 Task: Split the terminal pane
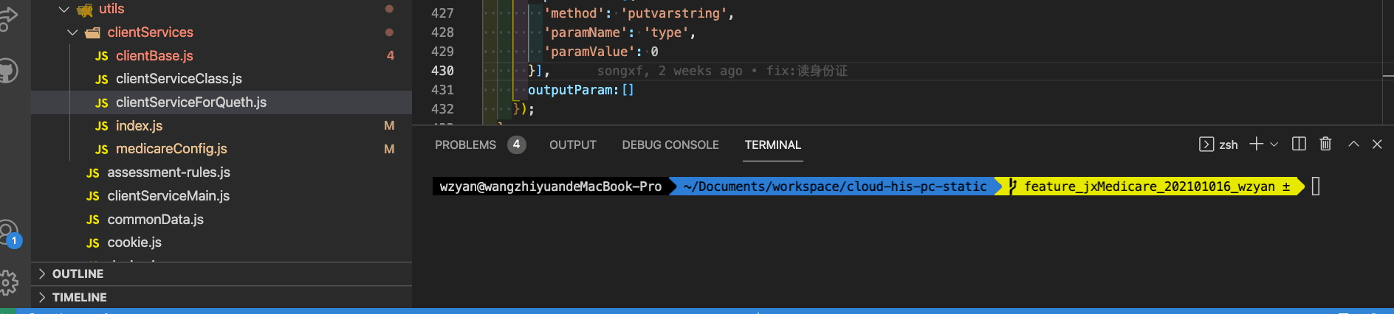[x=1299, y=144]
